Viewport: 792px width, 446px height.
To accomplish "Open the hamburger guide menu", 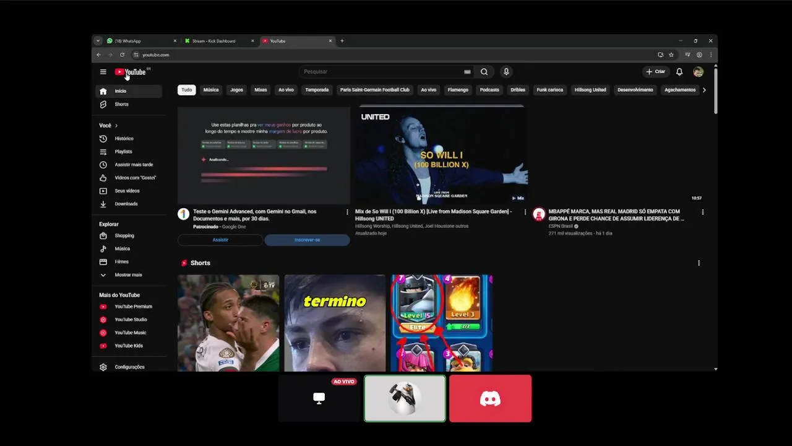I will (103, 72).
